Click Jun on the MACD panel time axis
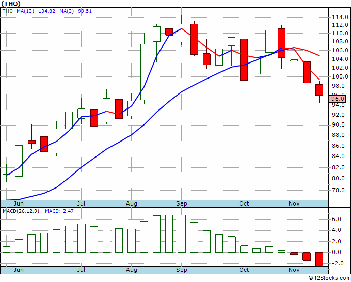 click(19, 270)
